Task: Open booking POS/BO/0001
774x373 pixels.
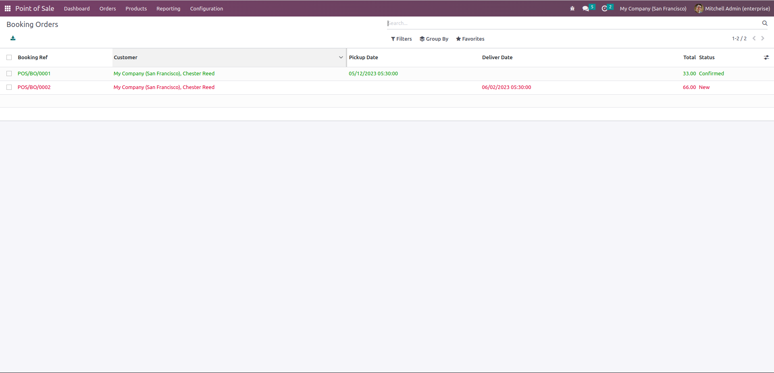Action: coord(34,74)
